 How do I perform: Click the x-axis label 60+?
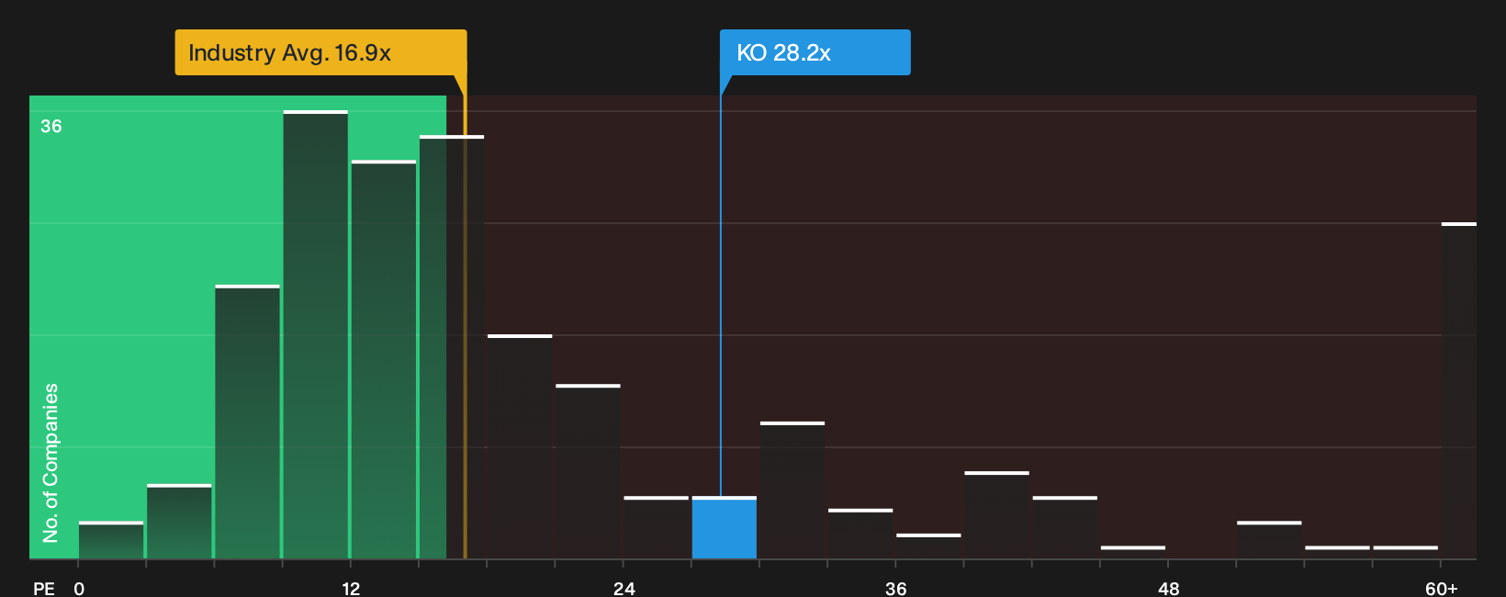[x=1442, y=588]
